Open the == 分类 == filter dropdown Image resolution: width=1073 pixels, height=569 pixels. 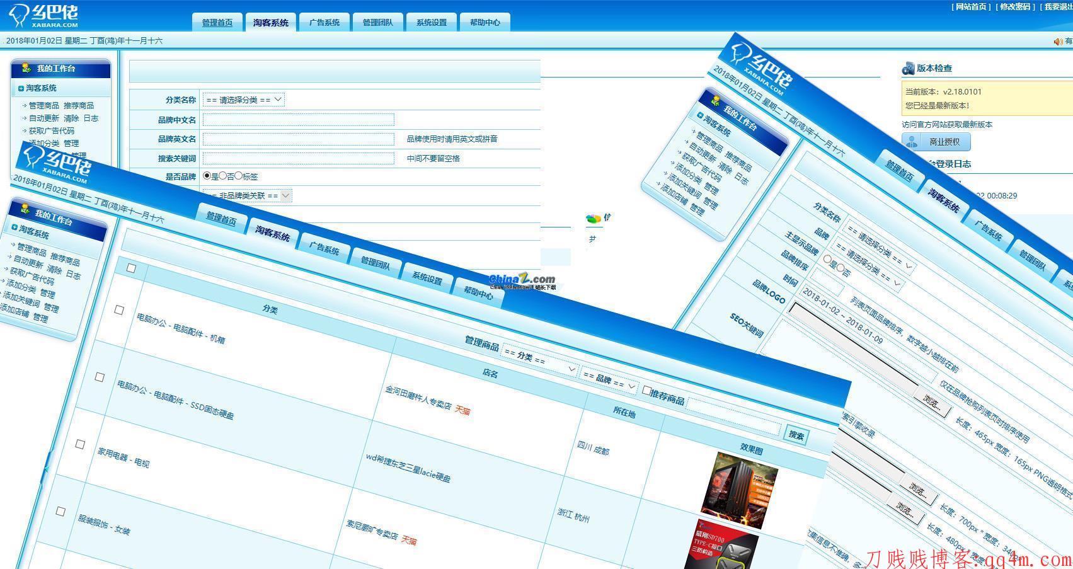(x=540, y=361)
